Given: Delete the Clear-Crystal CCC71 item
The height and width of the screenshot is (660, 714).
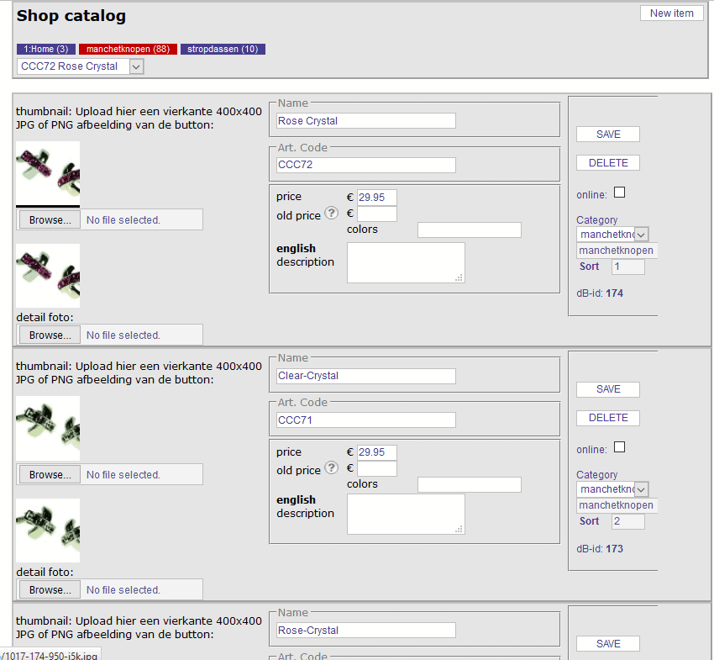Looking at the screenshot, I should tap(608, 418).
